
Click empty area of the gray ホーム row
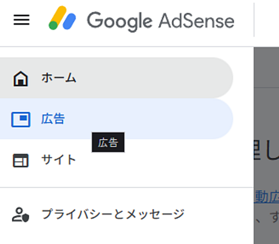pos(142,78)
